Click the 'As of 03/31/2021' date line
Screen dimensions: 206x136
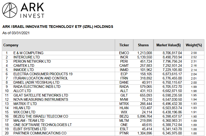point(16,33)
